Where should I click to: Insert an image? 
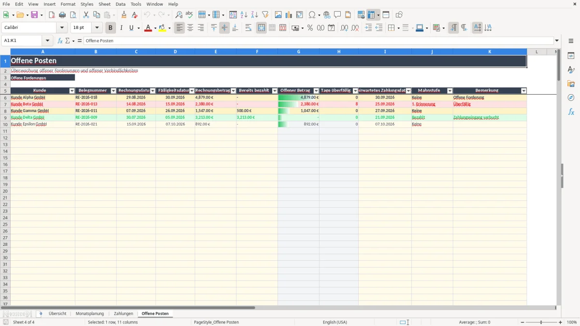278,15
